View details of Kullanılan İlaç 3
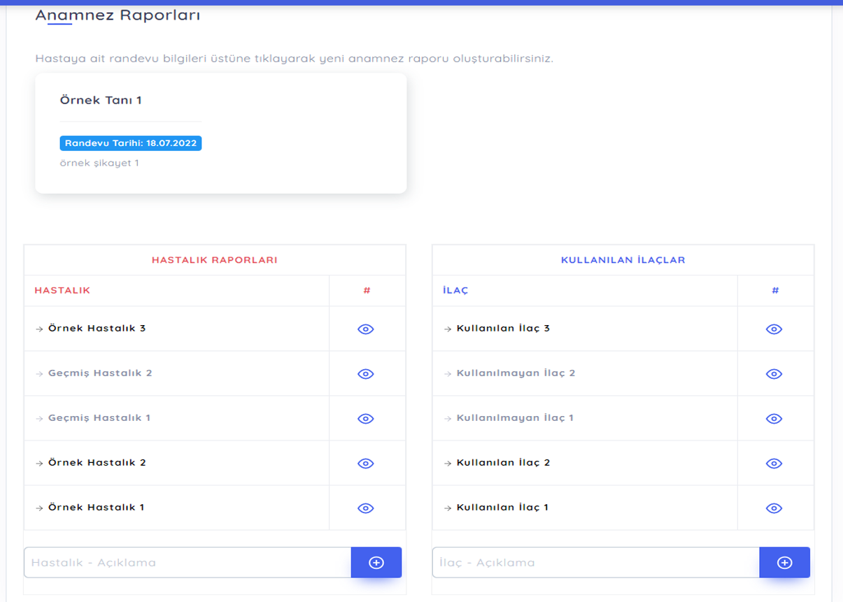This screenshot has height=602, width=843. click(774, 329)
